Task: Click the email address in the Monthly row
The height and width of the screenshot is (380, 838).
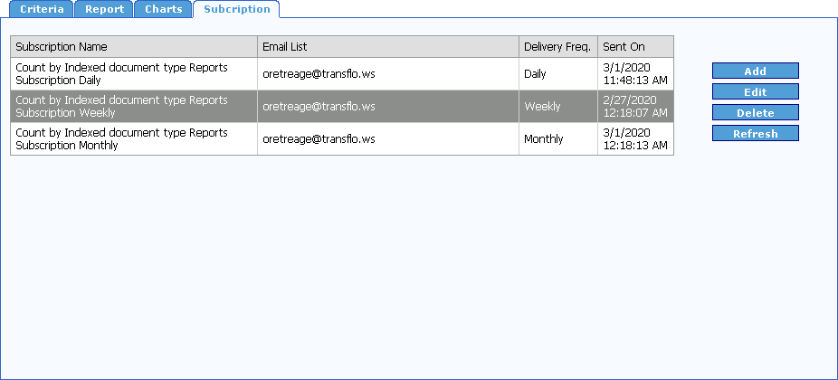Action: pos(319,139)
